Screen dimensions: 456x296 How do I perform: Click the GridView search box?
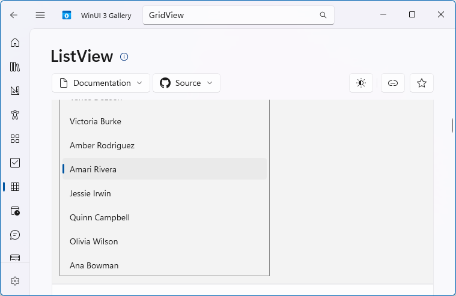(x=238, y=15)
